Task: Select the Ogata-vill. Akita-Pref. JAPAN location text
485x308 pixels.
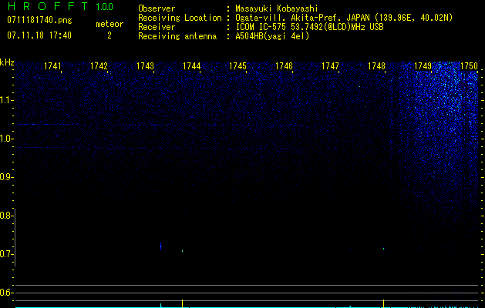Action: pos(344,18)
